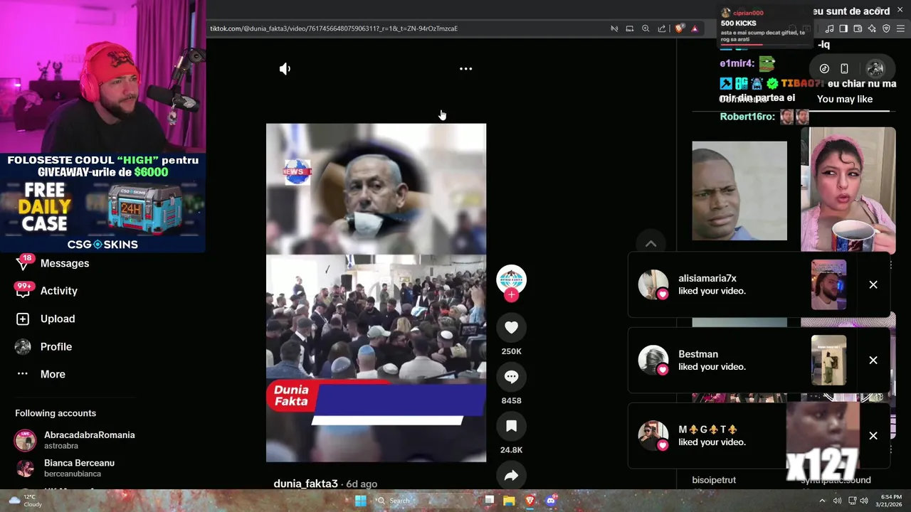Open Brave browser from taskbar
The image size is (911, 512).
pos(530,501)
